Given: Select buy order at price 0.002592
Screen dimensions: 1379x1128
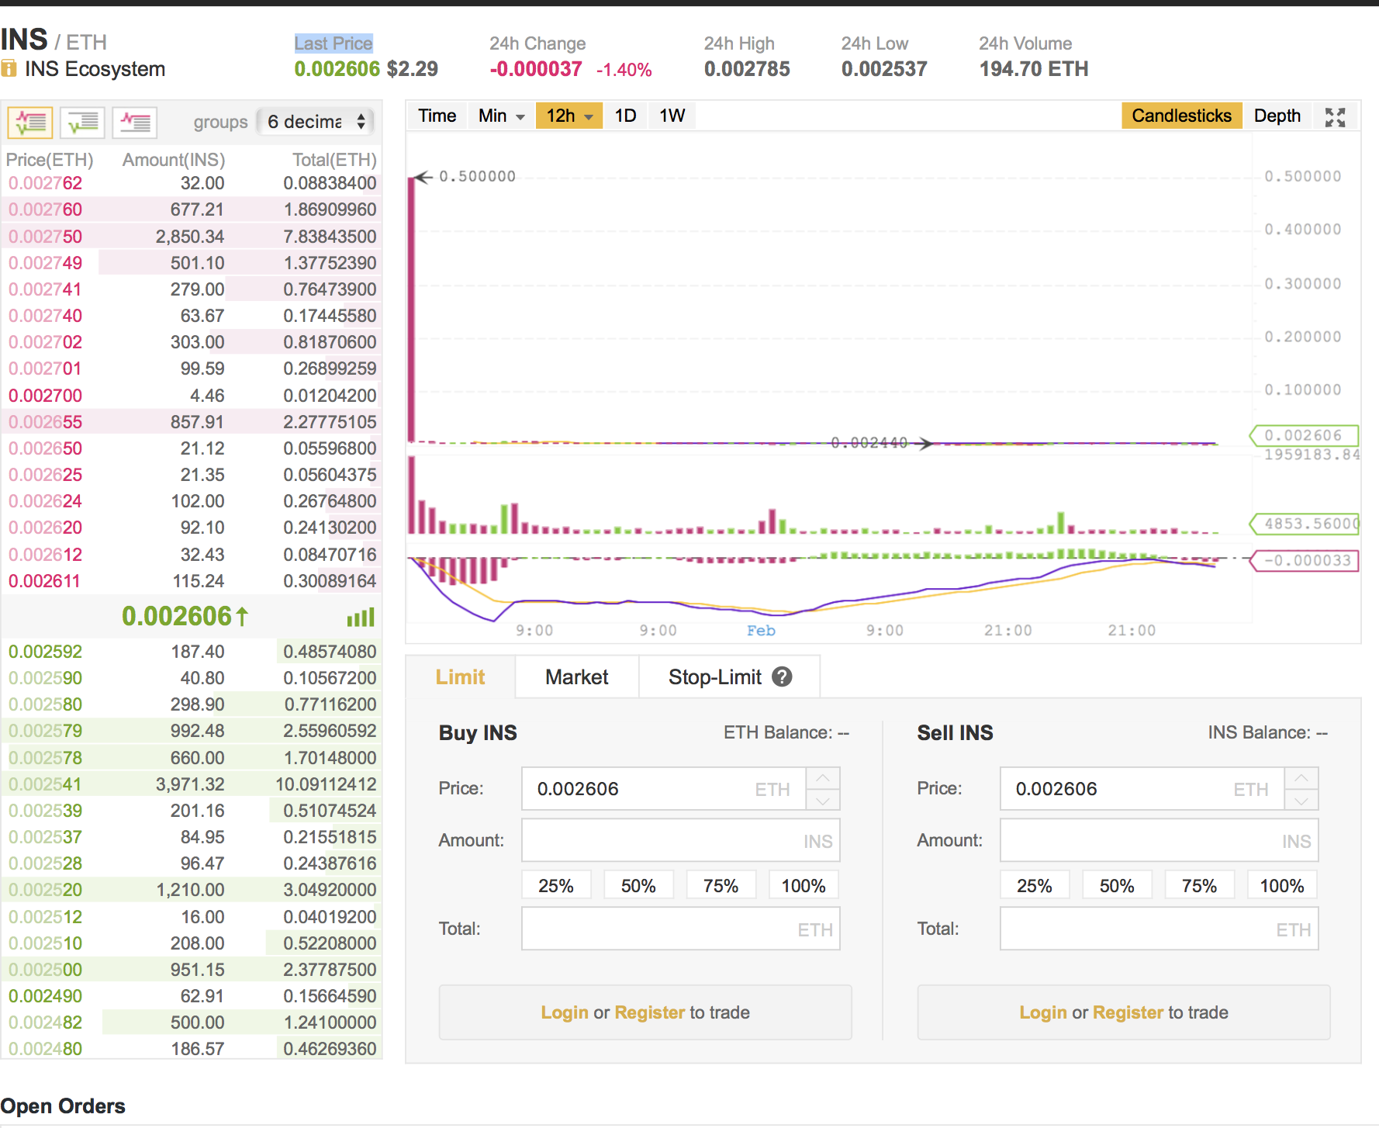Looking at the screenshot, I should [192, 651].
